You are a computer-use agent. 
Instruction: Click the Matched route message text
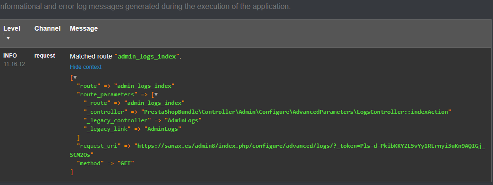click(126, 57)
